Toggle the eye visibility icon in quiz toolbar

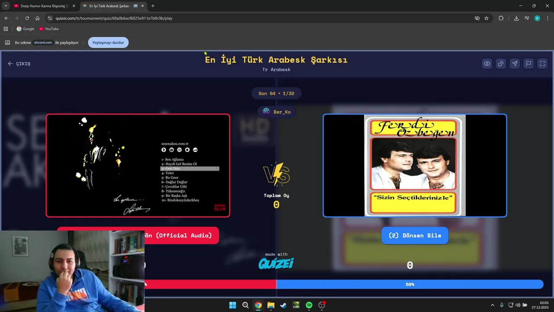(487, 64)
